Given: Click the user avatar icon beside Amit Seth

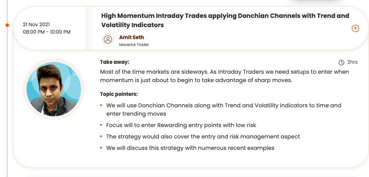Looking at the screenshot, I should click(108, 39).
